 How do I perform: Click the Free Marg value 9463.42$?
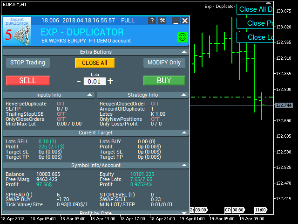[x=47, y=179]
